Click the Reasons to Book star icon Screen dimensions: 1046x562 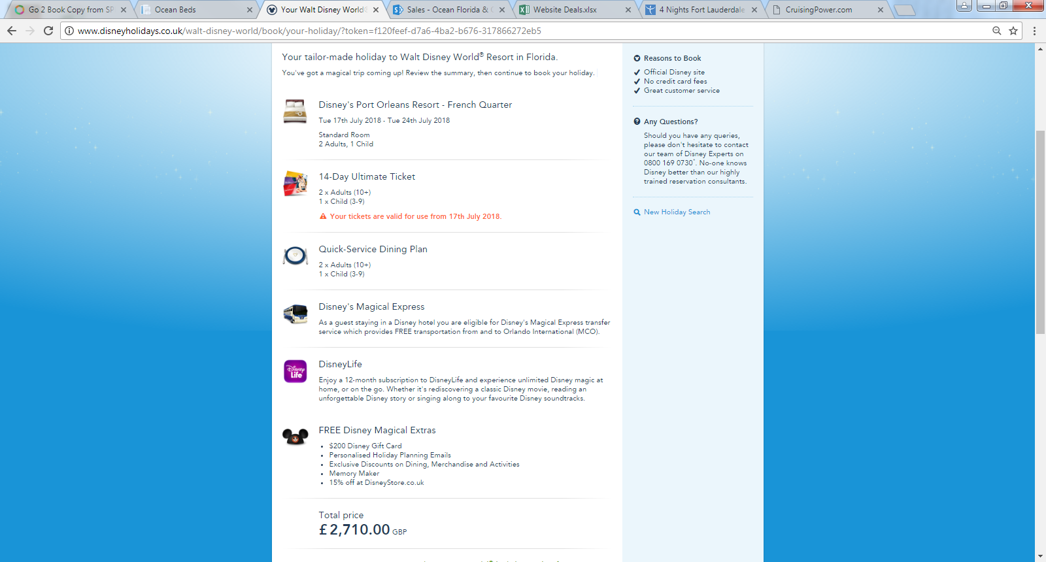tap(637, 58)
